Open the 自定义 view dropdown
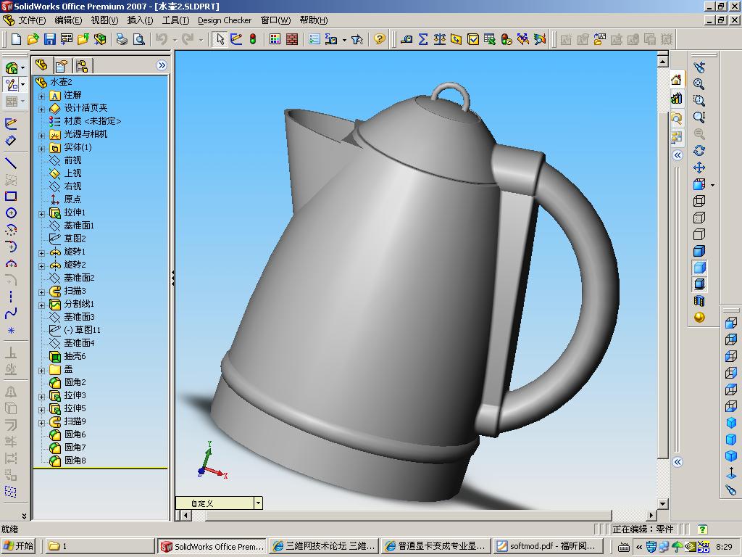Screen dimensions: 742x557 [x=258, y=503]
